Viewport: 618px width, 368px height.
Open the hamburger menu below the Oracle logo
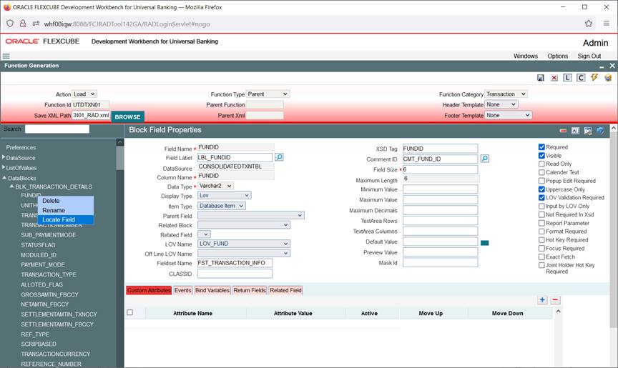point(6,56)
